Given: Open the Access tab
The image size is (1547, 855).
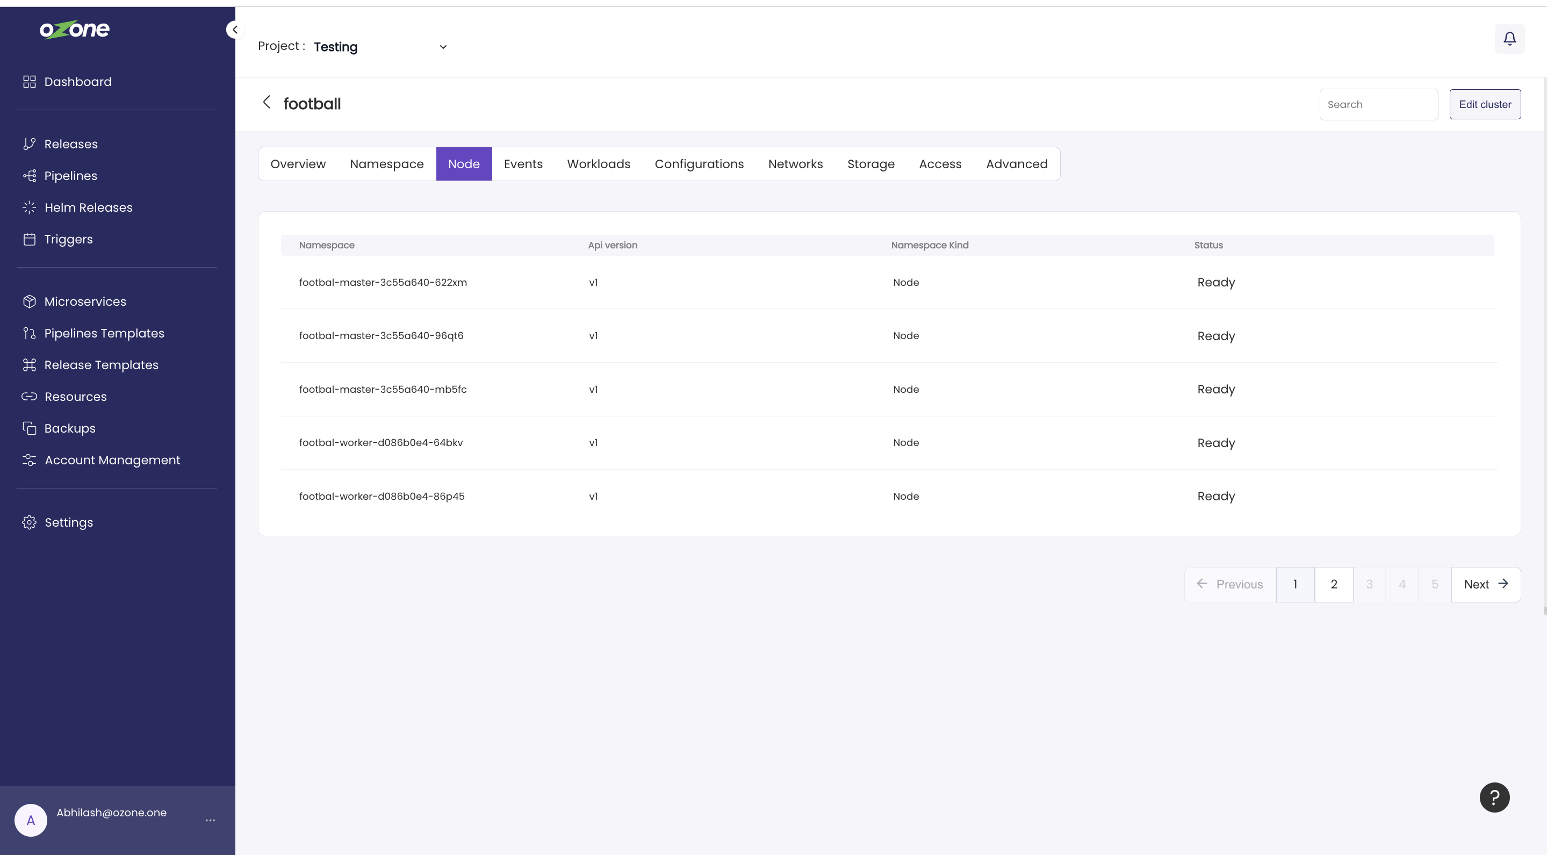Looking at the screenshot, I should (x=940, y=164).
